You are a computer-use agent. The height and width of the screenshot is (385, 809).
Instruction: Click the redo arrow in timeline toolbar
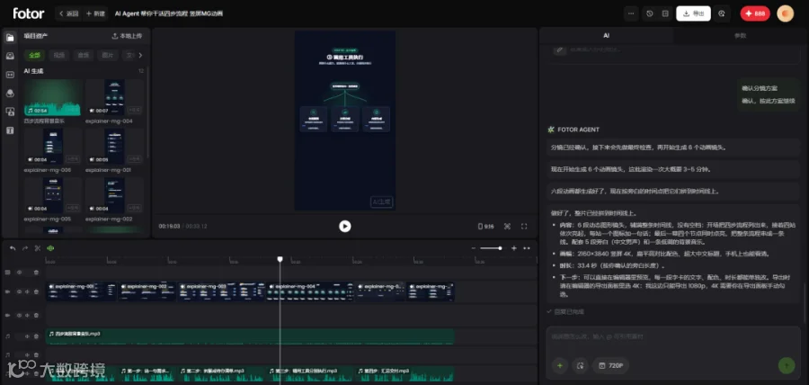point(25,248)
